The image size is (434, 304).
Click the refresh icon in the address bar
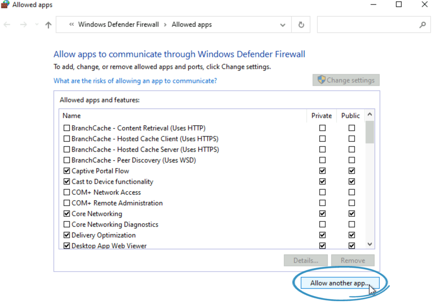(301, 25)
